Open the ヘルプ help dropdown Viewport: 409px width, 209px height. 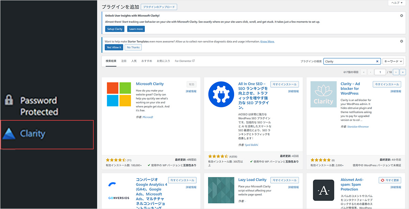[397, 3]
